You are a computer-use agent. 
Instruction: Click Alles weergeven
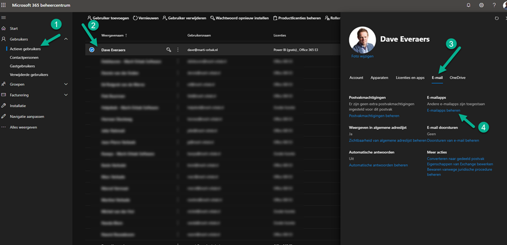click(x=23, y=128)
